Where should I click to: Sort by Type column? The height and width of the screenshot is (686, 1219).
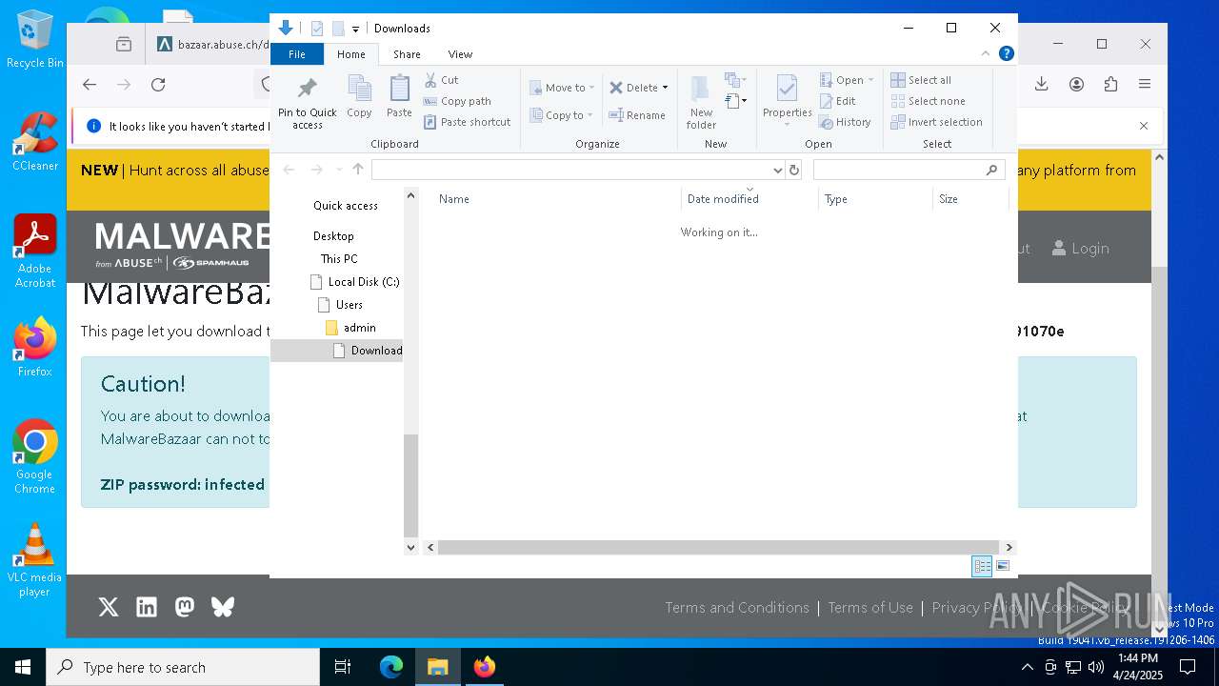click(875, 199)
